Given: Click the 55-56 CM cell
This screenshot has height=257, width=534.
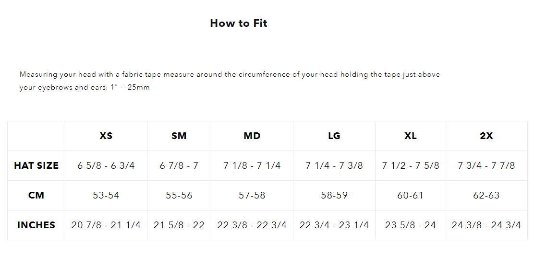Looking at the screenshot, I should (x=179, y=195).
